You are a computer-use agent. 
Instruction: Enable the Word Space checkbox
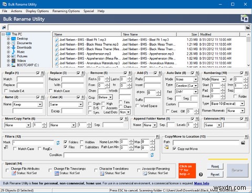(x=137, y=106)
